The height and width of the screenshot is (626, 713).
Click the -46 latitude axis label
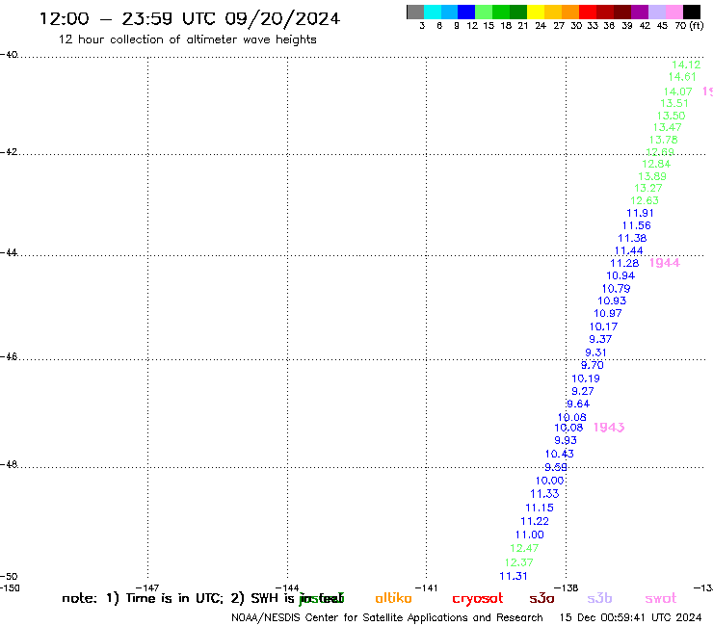pos(9,356)
